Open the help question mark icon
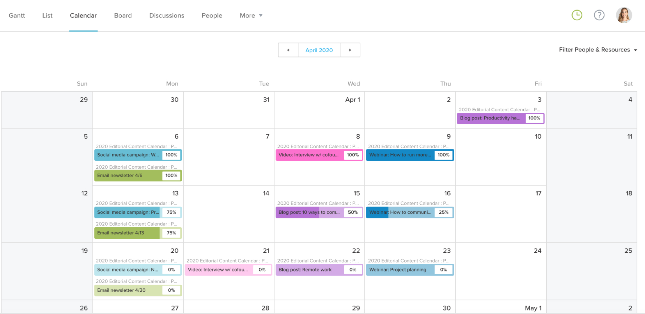The image size is (645, 314). coord(599,15)
